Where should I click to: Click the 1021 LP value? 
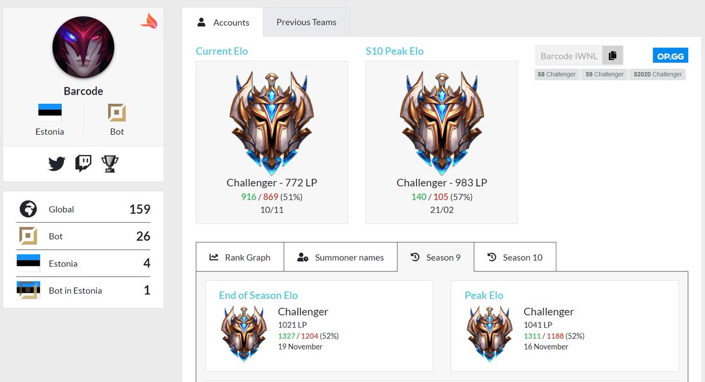293,324
